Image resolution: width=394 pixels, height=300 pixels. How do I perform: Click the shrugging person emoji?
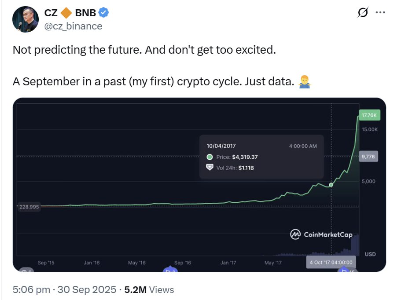pyautogui.click(x=304, y=81)
